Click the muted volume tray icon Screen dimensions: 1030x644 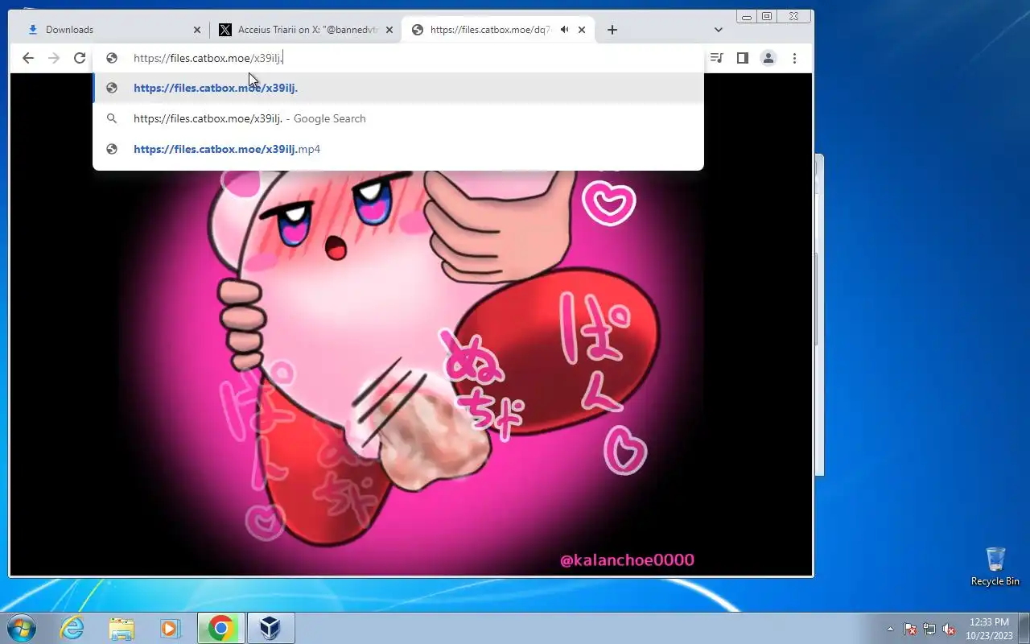pyautogui.click(x=949, y=629)
